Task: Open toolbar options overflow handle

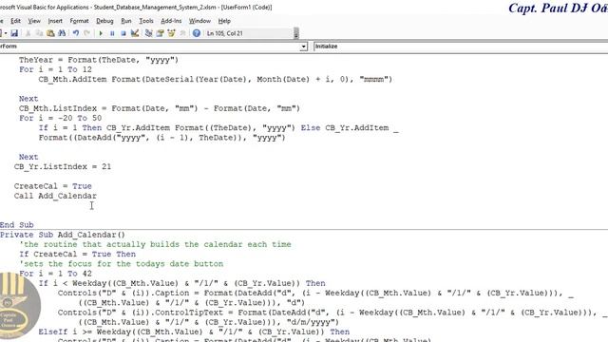Action: (296, 33)
